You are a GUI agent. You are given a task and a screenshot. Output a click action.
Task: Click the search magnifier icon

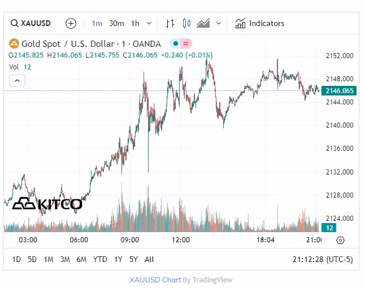tap(14, 23)
